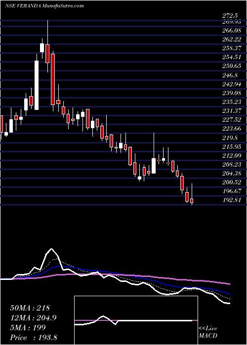Click the 250.65 price level label
The height and width of the screenshot is (345, 247).
click(232, 66)
